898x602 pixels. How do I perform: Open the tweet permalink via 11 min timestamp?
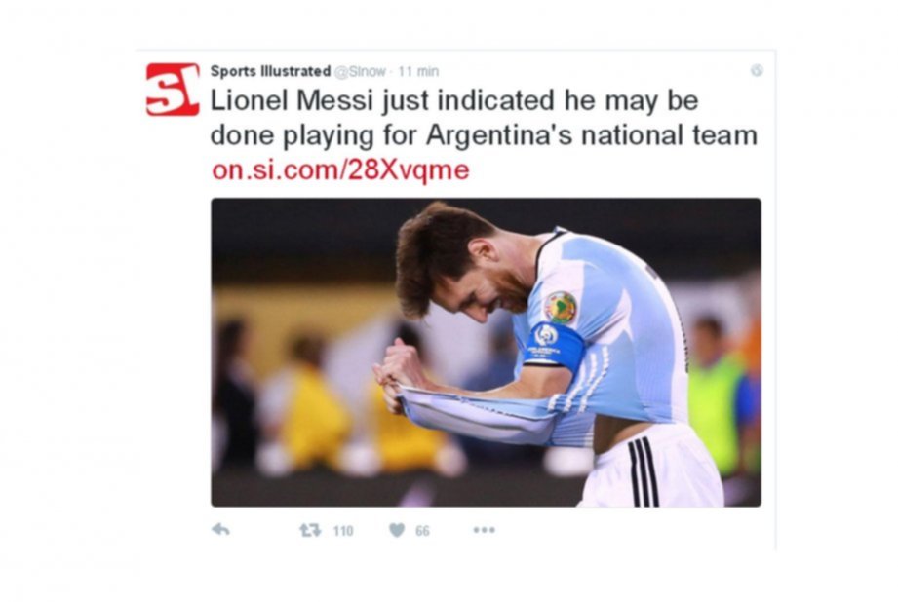418,71
